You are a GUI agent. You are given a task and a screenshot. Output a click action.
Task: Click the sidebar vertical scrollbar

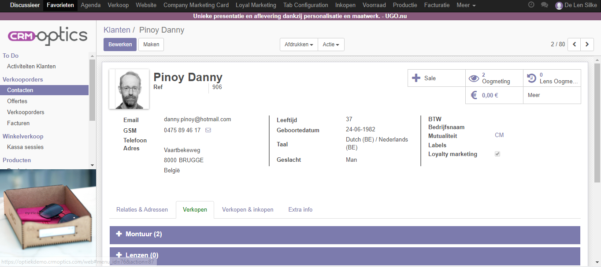92,90
